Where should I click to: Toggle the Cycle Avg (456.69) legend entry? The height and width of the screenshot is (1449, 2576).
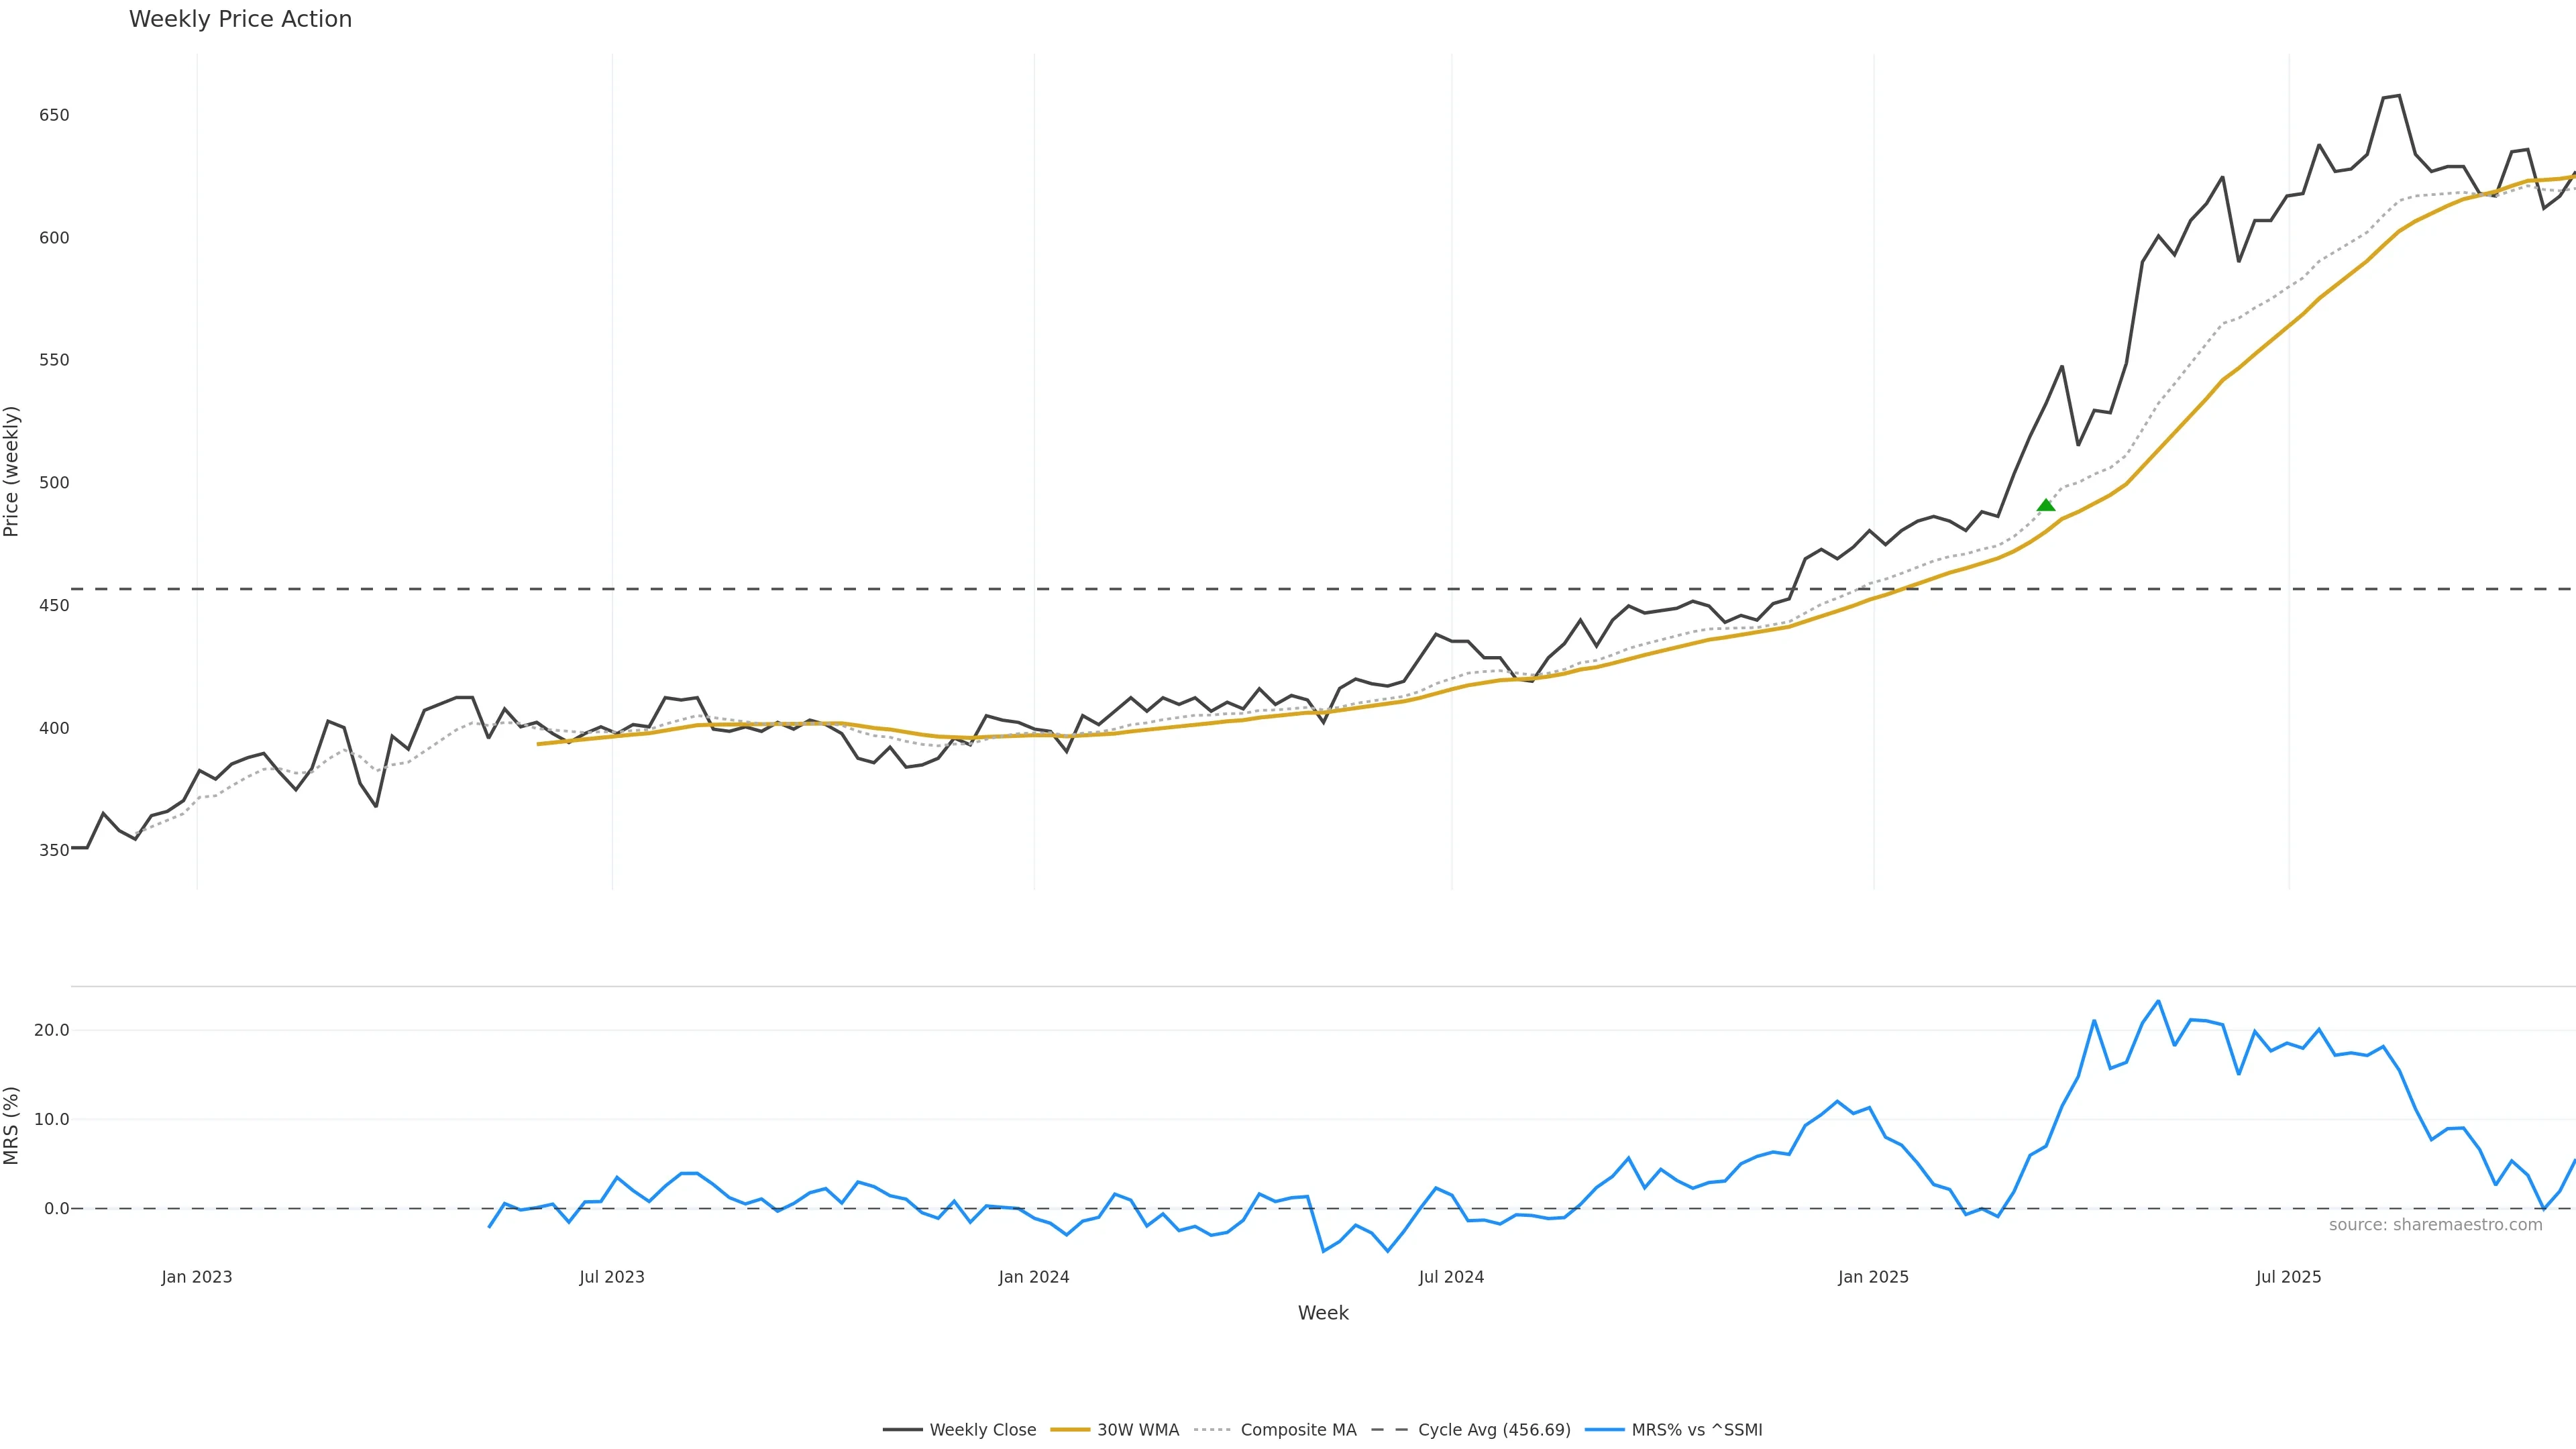1493,1430
